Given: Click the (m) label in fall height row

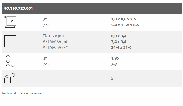Looking at the screenshot, I should click(x=46, y=58).
